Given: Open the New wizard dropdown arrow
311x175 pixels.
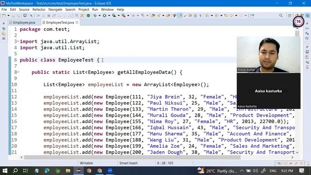Looking at the screenshot, I should [8, 16].
